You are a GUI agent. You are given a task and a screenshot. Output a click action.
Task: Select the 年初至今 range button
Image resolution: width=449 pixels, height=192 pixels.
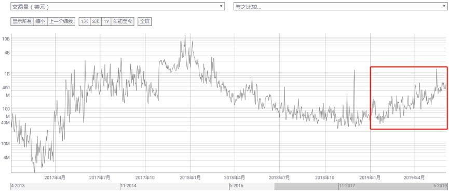(123, 21)
